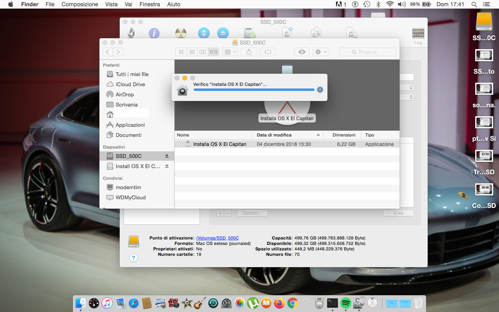The image size is (499, 312).
Task: Switch Finder to list view
Action: [192, 52]
